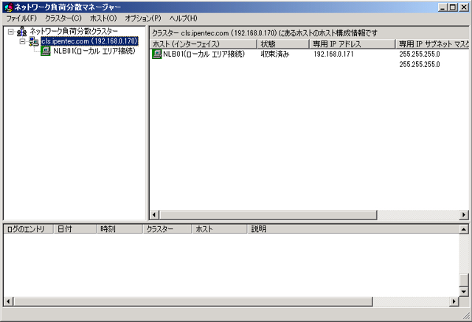Viewport: 472px width, 322px height.
Task: Click the 時刻 log column header
Action: 119,229
